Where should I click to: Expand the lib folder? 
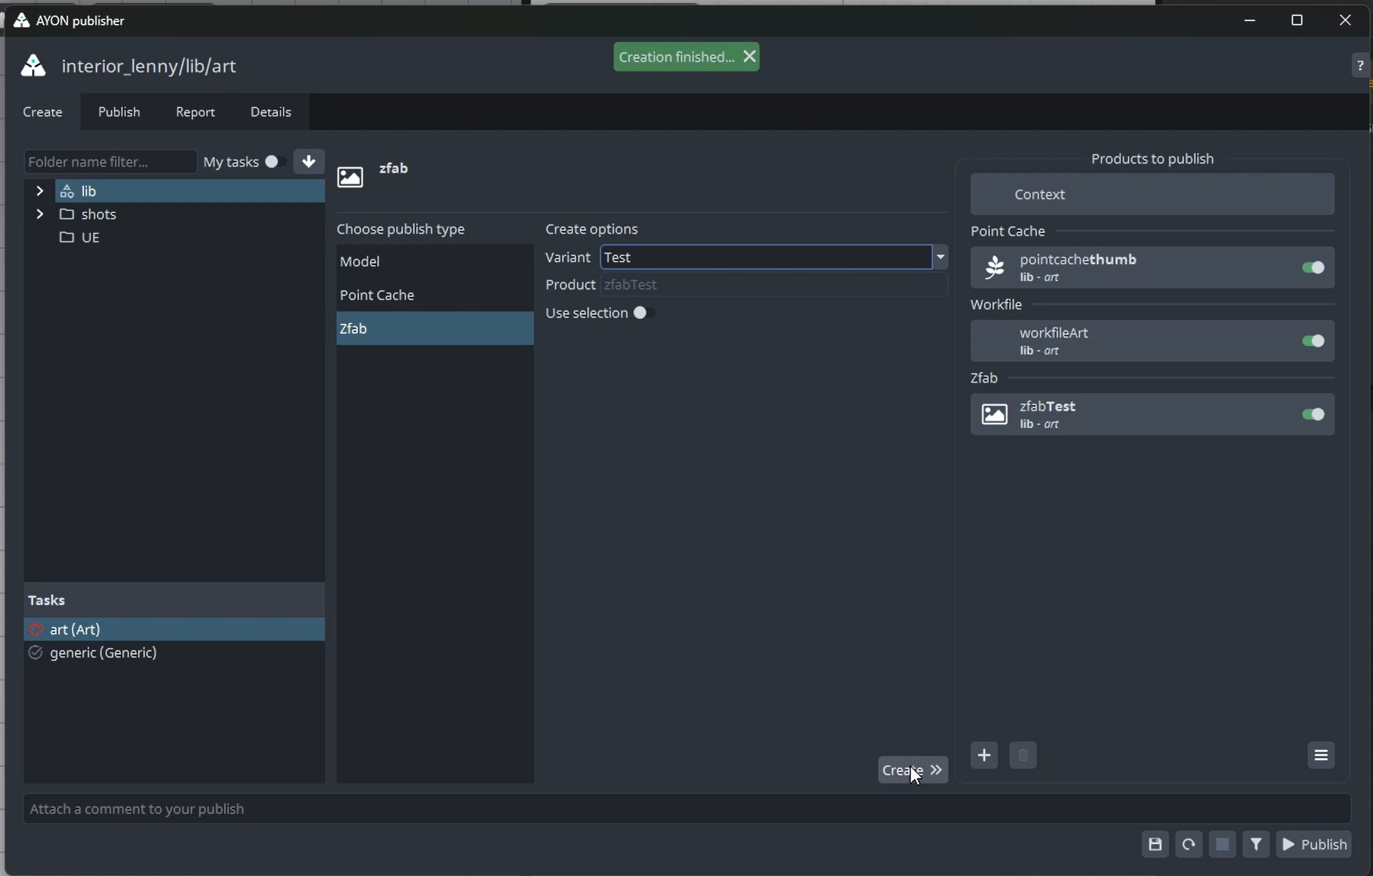tap(40, 191)
